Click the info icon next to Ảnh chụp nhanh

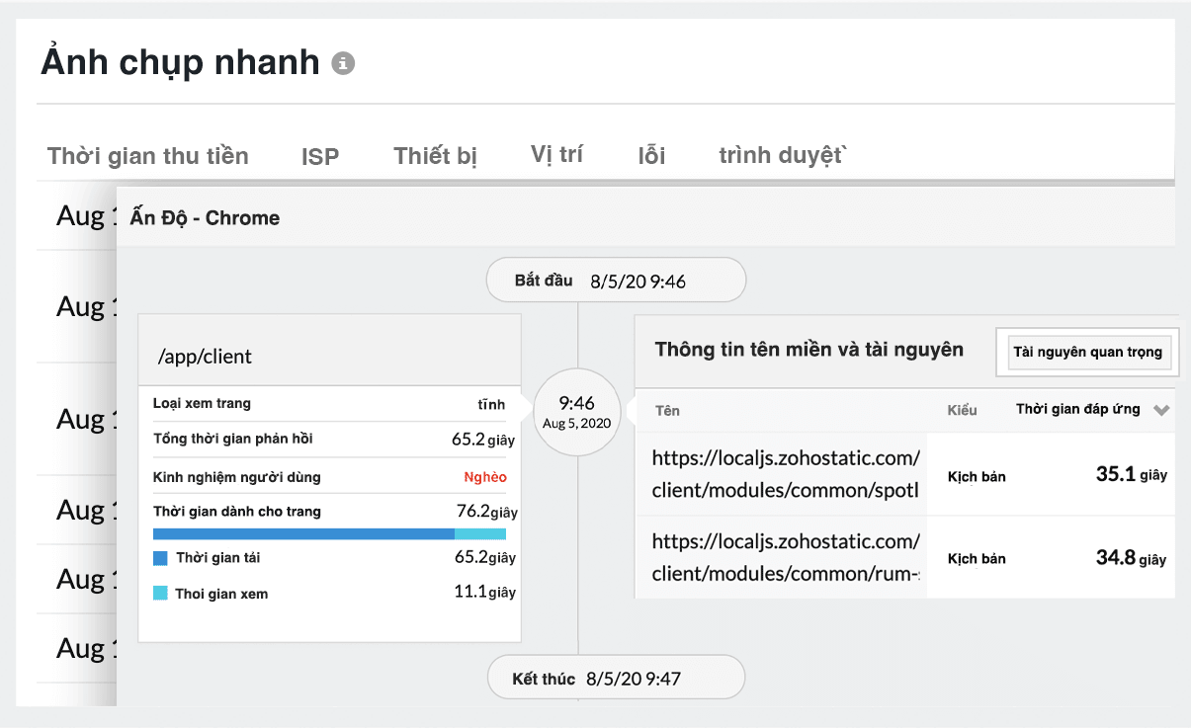344,62
